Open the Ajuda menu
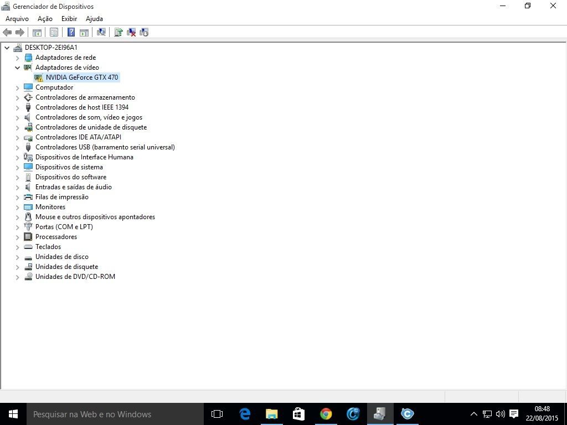 pos(94,19)
